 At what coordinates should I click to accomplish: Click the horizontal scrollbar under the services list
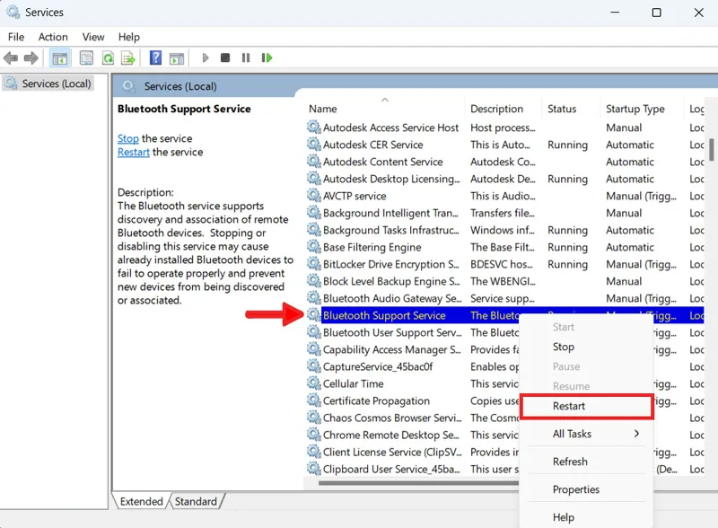pyautogui.click(x=419, y=483)
